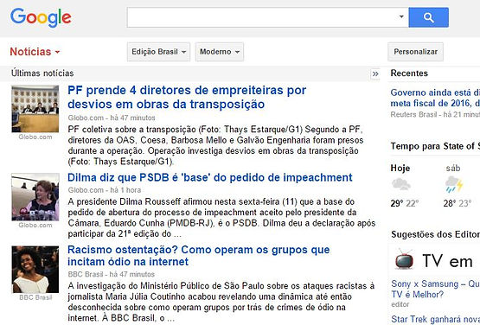Click the Tempo para State weather heading
Image resolution: width=480 pixels, height=325 pixels.
(x=435, y=146)
